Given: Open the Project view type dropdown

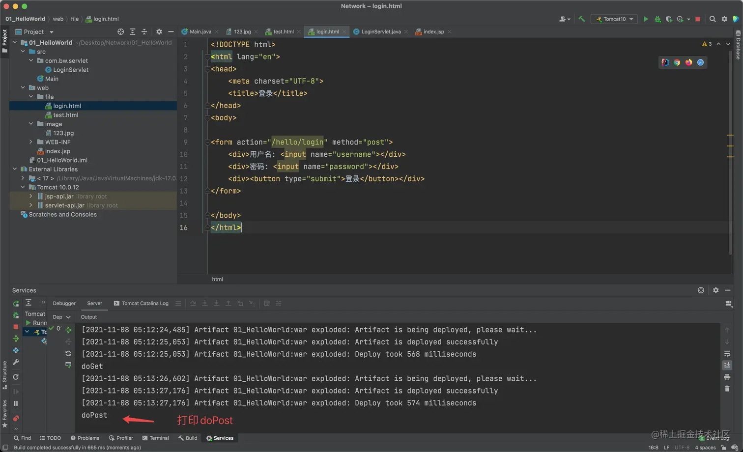Looking at the screenshot, I should pyautogui.click(x=34, y=31).
